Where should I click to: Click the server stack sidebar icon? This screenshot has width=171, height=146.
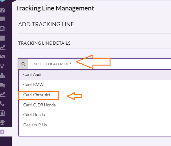[x=3, y=19]
